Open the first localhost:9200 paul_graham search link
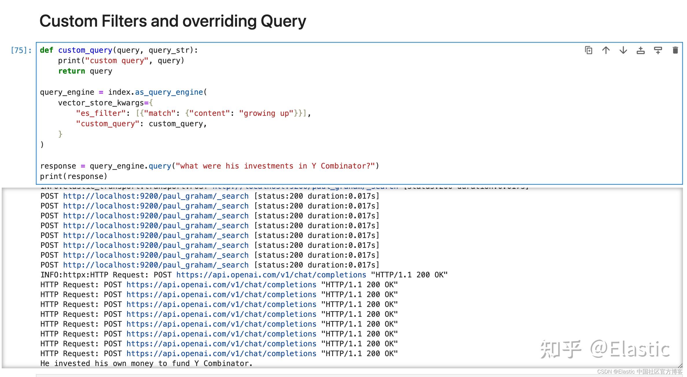Screen dimensions: 687x377 [x=155, y=196]
